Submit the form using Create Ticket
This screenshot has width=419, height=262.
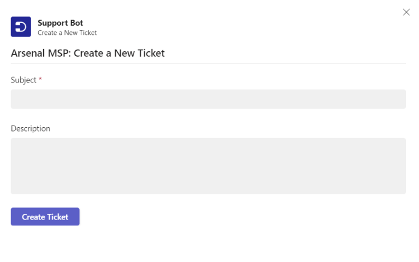pos(45,217)
